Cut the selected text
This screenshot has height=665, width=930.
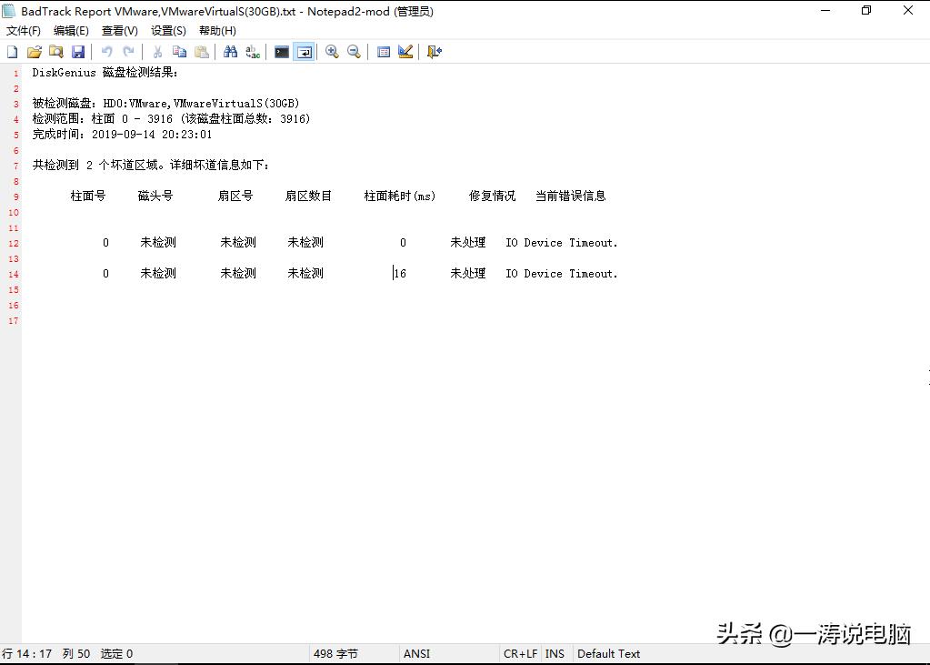(156, 52)
